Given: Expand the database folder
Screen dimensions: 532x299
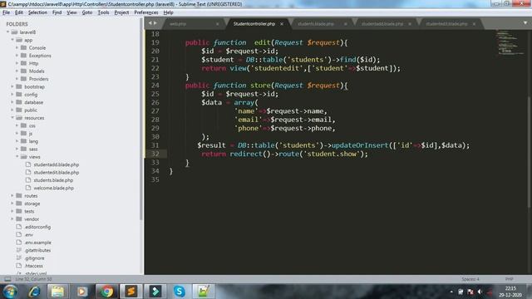Looking at the screenshot, I should tap(12, 102).
